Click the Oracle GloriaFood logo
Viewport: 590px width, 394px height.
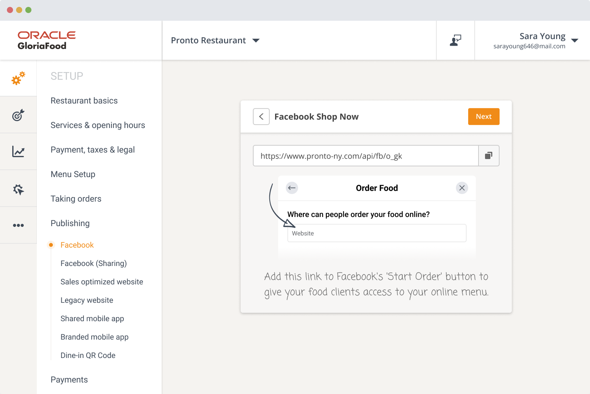[x=47, y=40]
